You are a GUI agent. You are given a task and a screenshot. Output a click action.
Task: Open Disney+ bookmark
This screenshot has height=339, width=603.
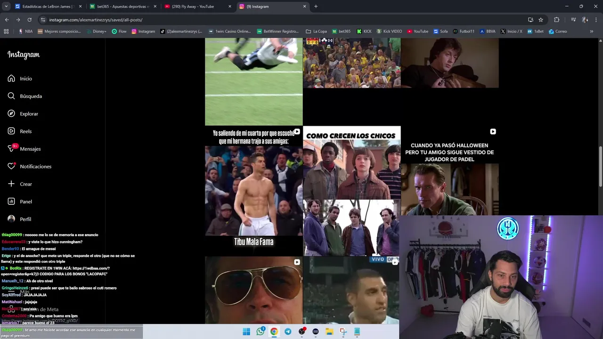96,32
